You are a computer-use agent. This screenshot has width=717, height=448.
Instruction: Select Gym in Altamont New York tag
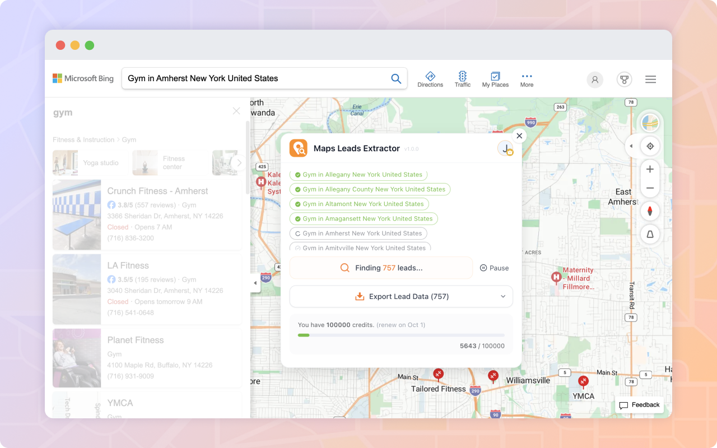click(x=359, y=204)
